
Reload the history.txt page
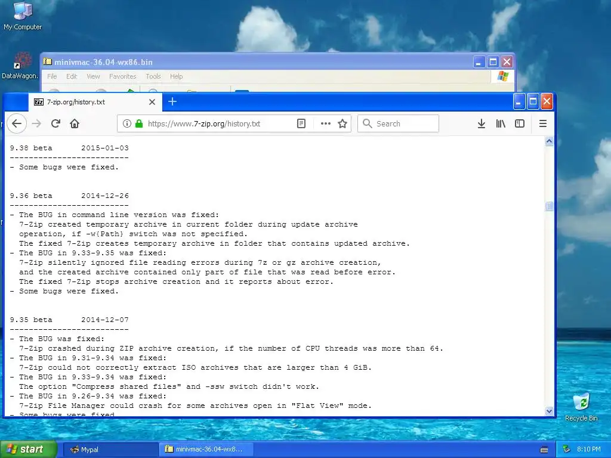[55, 124]
